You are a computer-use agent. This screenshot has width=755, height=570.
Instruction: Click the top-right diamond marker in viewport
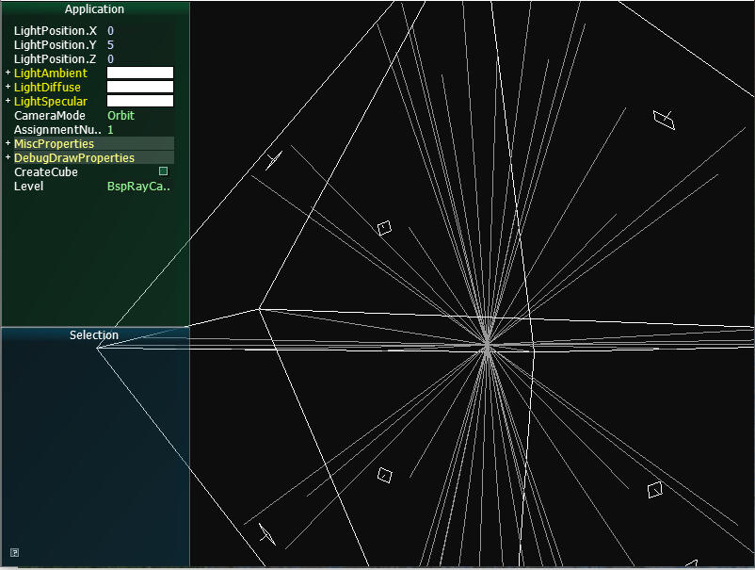click(x=665, y=119)
